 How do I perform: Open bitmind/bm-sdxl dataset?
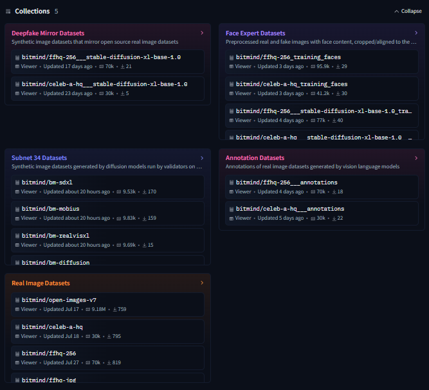coord(107,187)
